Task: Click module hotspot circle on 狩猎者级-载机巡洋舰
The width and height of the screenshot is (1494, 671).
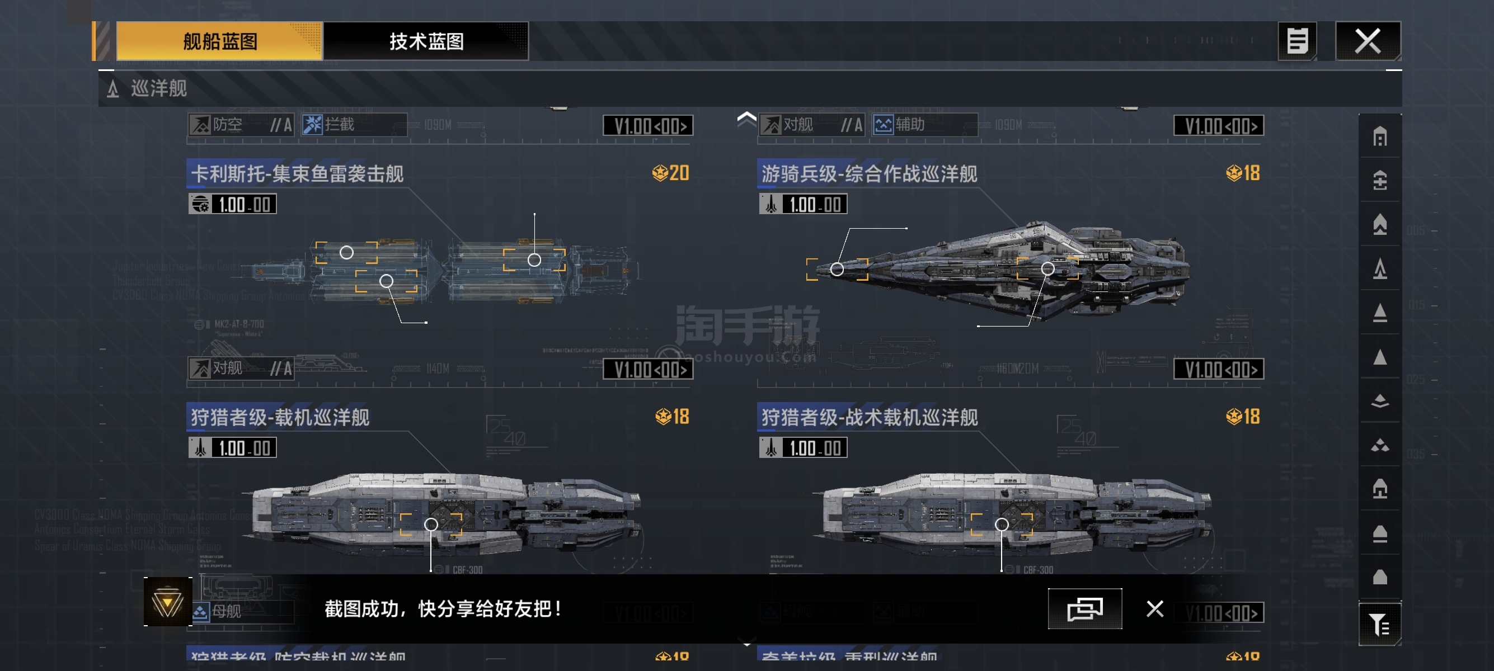Action: coord(431,524)
